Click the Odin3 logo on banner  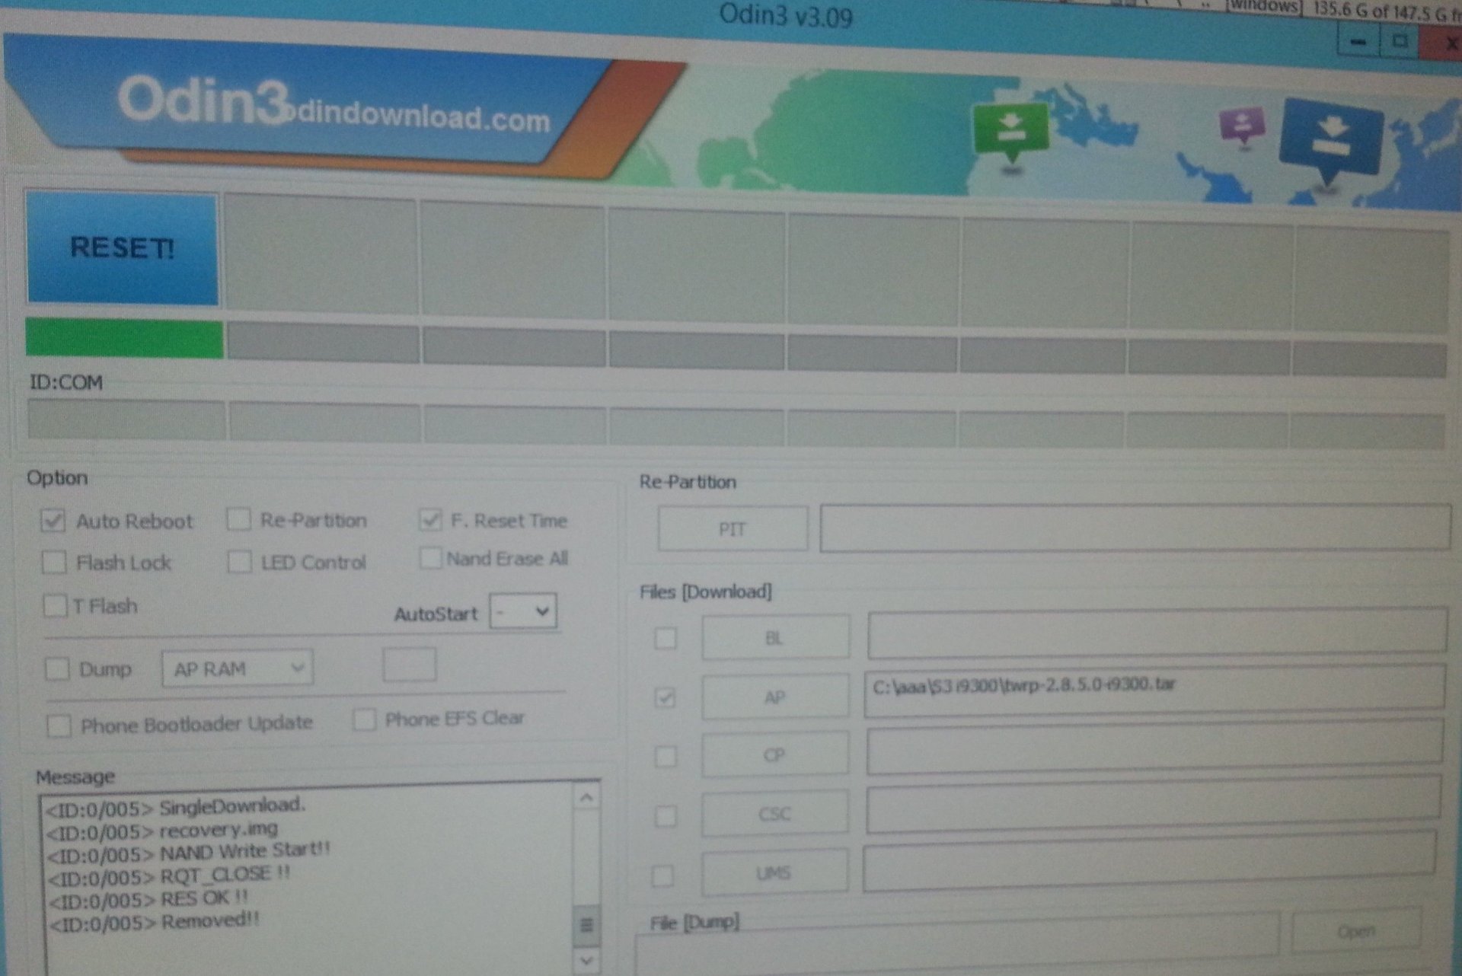204,100
